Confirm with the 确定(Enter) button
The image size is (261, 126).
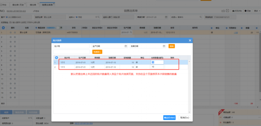169,118
